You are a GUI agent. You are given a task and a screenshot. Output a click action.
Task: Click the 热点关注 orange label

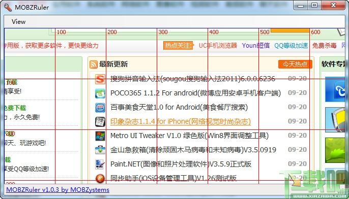[x=178, y=46]
